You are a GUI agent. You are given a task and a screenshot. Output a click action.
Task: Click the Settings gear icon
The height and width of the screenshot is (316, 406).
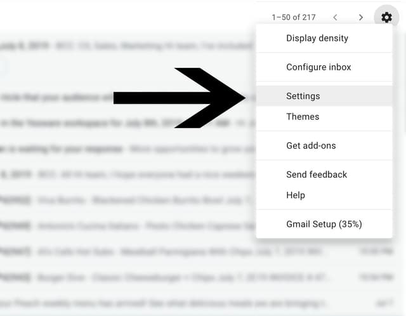point(386,17)
